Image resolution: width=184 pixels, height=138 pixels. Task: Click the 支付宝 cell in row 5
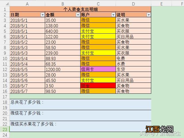pos(98,31)
